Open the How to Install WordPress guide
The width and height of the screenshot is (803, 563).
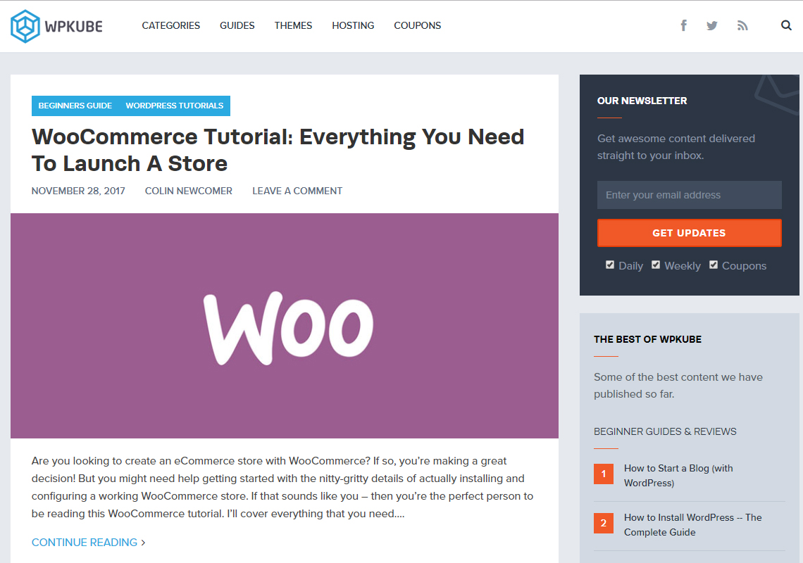pyautogui.click(x=692, y=524)
